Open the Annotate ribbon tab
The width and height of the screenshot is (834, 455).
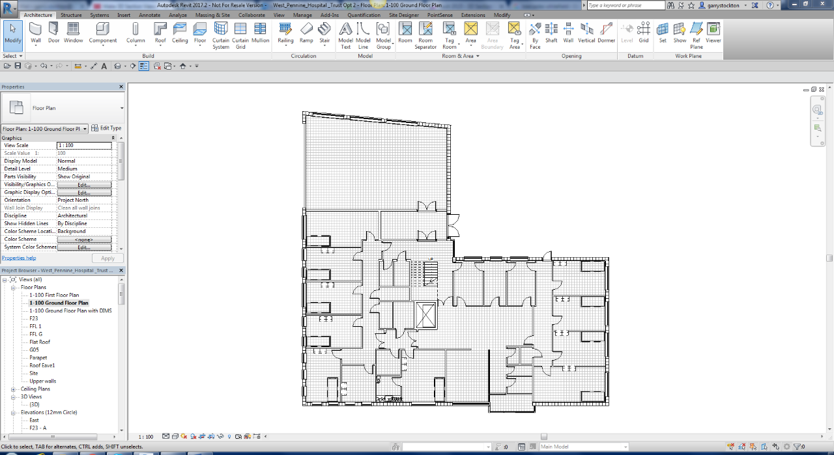[x=149, y=15]
